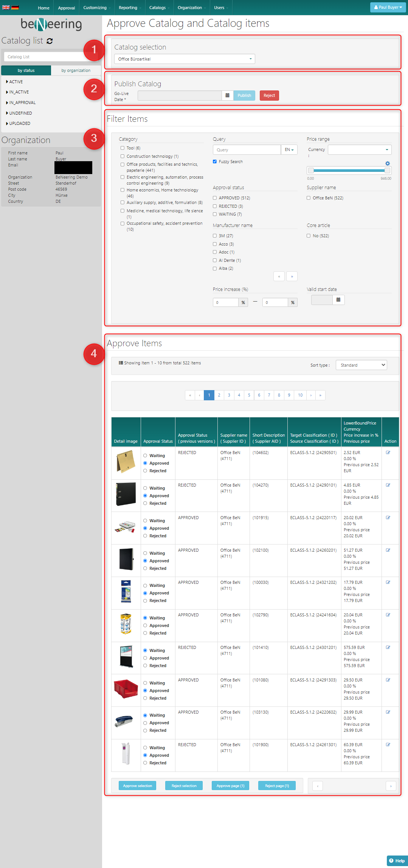Switch language using the German flag

[x=15, y=7]
